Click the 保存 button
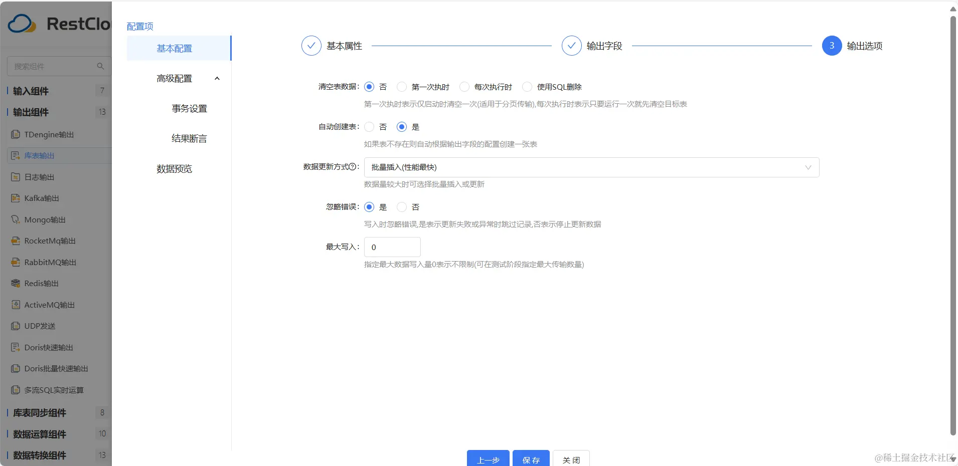The width and height of the screenshot is (958, 466). pos(531,458)
